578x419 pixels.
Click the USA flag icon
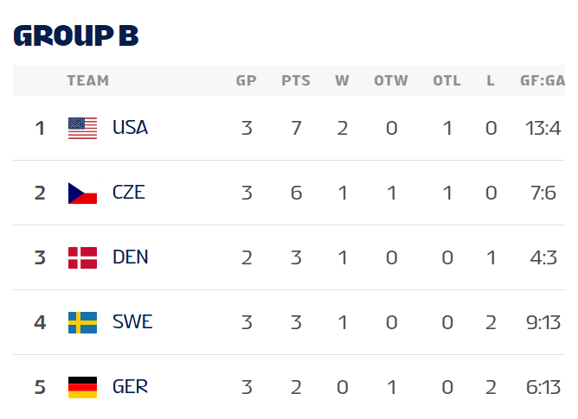[x=82, y=128]
